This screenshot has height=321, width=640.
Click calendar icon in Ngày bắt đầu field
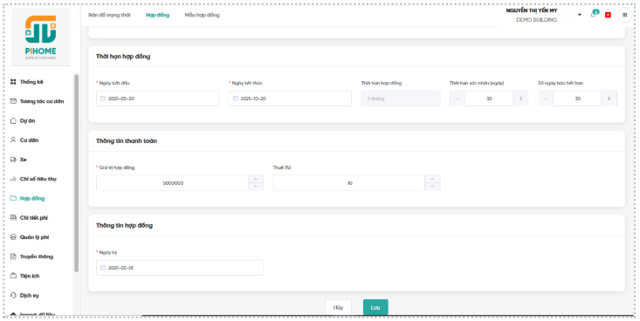tap(103, 99)
